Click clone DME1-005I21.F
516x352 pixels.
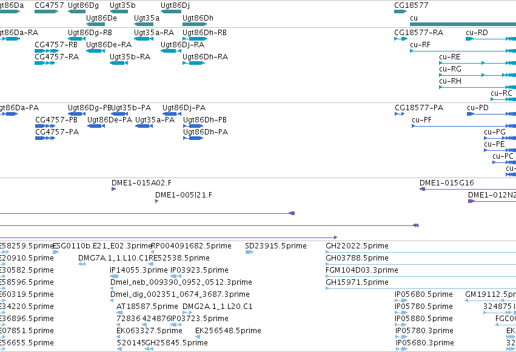pyautogui.click(x=156, y=201)
